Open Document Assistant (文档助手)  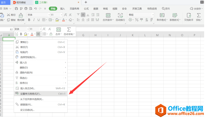(x=189, y=17)
